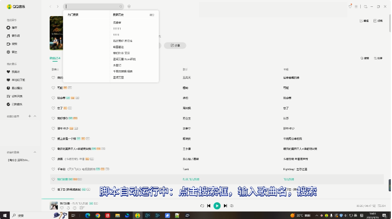The width and height of the screenshot is (392, 219).
Task: Open purchased music in the sidebar
Action: [14, 104]
